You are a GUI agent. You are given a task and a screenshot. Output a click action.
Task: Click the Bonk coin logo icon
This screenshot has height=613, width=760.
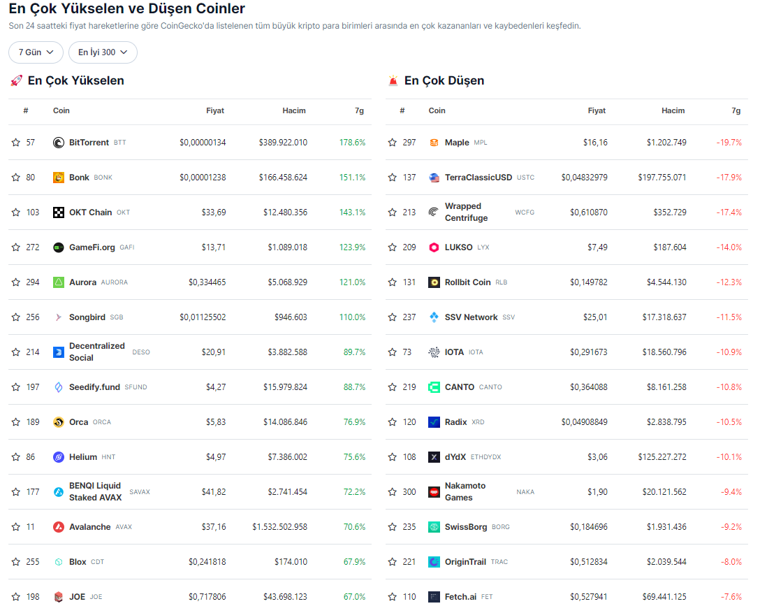click(59, 178)
